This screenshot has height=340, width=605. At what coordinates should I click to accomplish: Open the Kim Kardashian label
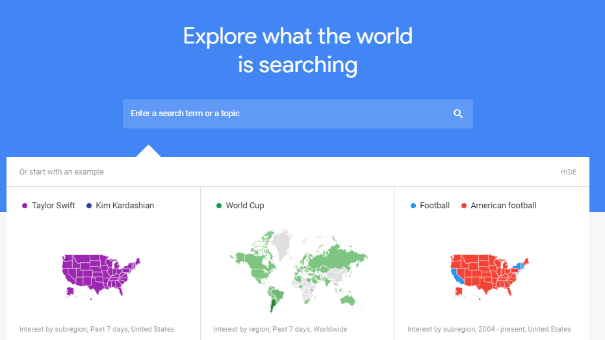pos(125,206)
